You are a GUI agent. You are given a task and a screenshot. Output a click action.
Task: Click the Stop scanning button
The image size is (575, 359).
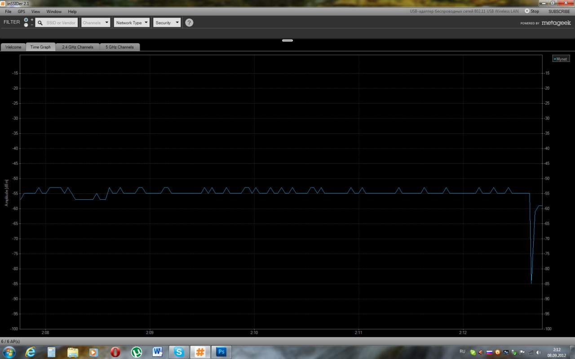coord(532,11)
